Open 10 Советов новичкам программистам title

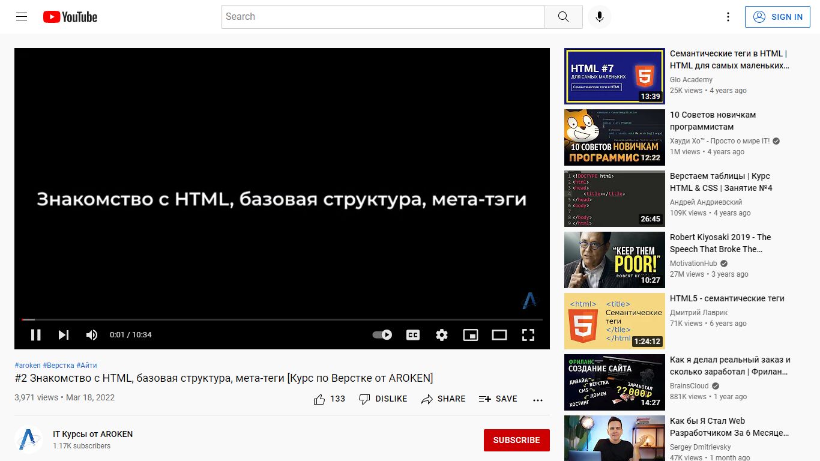point(713,121)
